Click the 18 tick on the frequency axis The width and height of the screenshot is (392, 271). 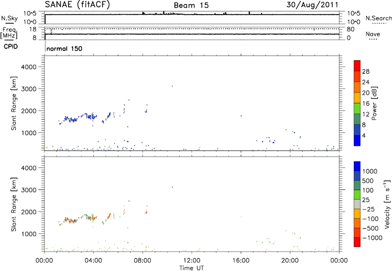32,29
